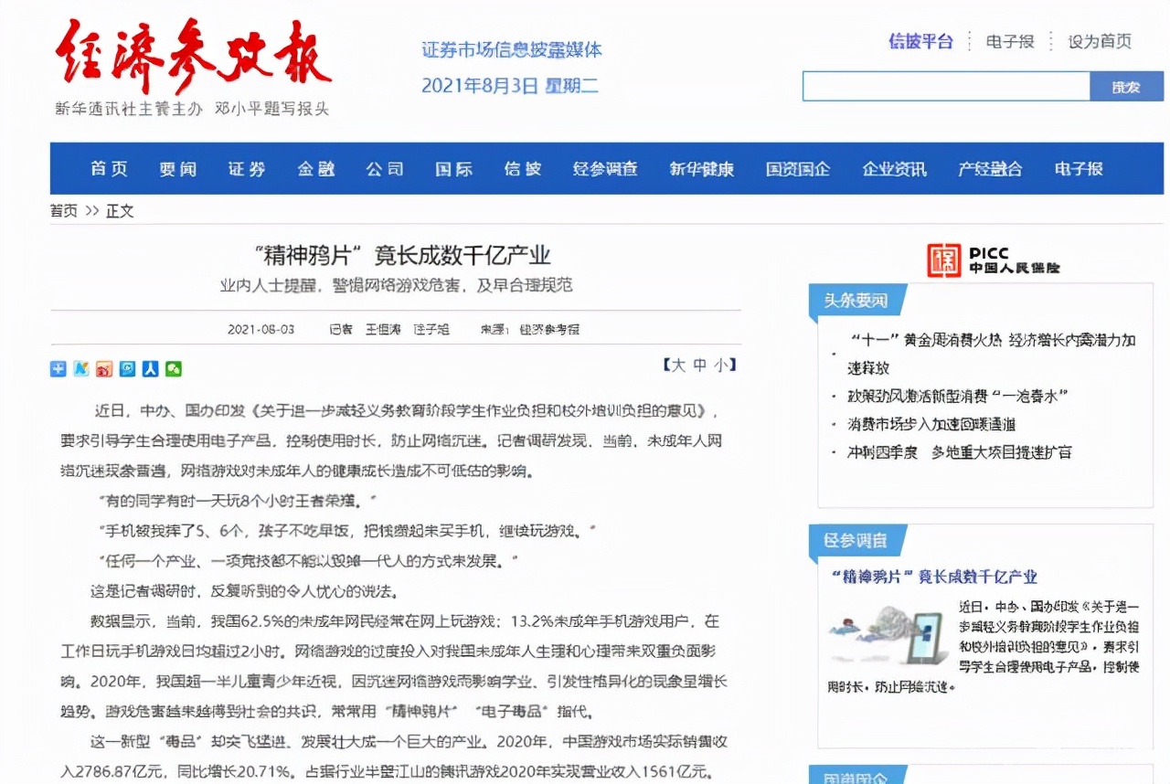Open the first share/more icon

click(58, 368)
